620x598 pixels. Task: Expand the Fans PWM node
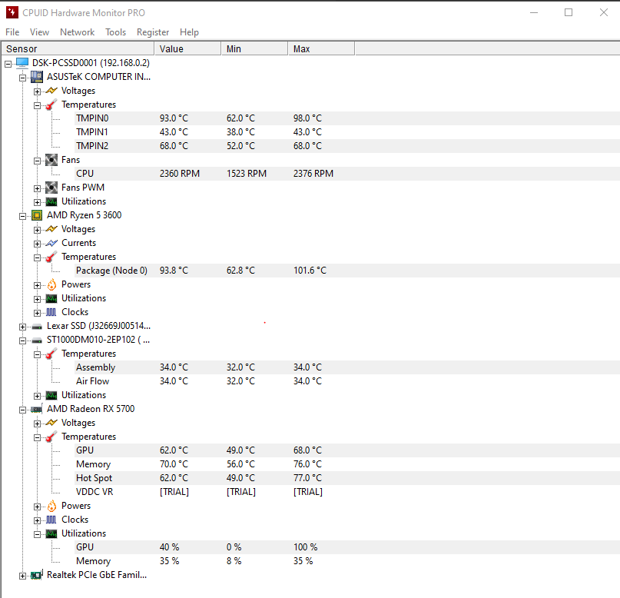pyautogui.click(x=37, y=188)
